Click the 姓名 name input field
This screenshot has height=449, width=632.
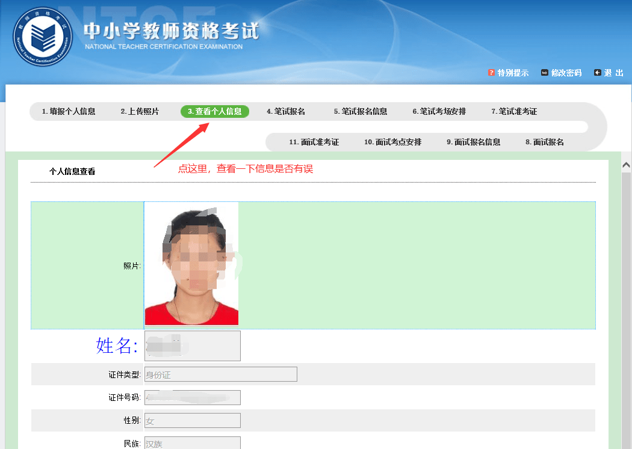point(191,346)
